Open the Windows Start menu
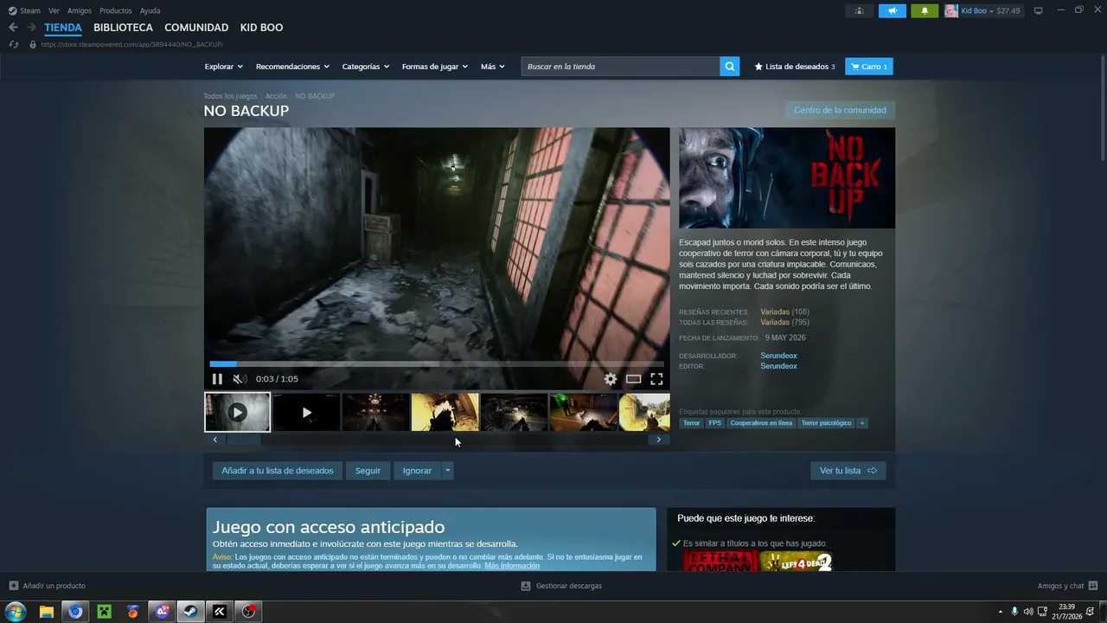This screenshot has width=1107, height=623. [x=16, y=612]
